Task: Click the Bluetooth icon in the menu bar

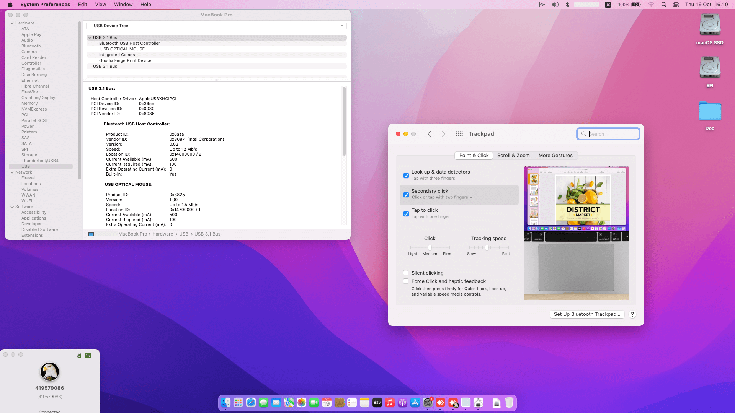Action: 568,5
